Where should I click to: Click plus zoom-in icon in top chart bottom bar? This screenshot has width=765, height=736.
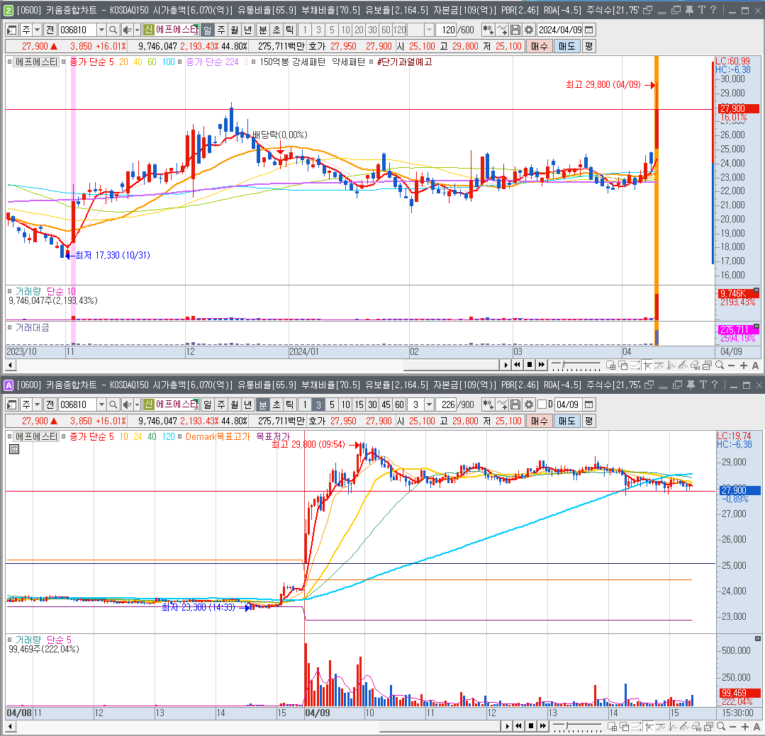pyautogui.click(x=744, y=365)
